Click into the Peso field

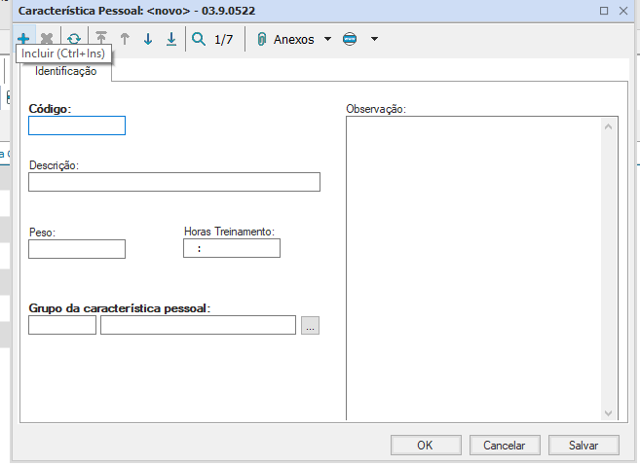click(77, 249)
